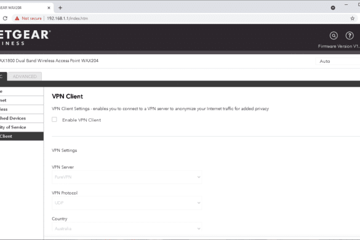Open the Auto language dropdown
This screenshot has height=240, width=360.
tap(337, 62)
